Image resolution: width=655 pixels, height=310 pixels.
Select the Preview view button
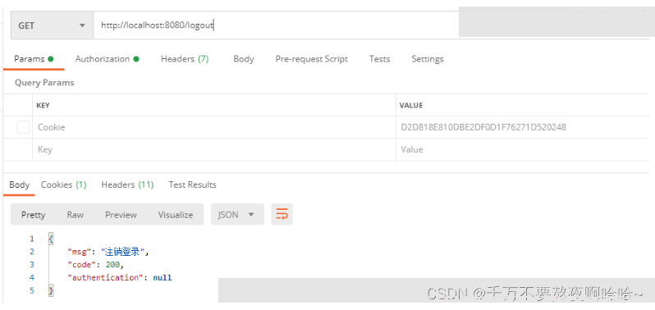[121, 215]
